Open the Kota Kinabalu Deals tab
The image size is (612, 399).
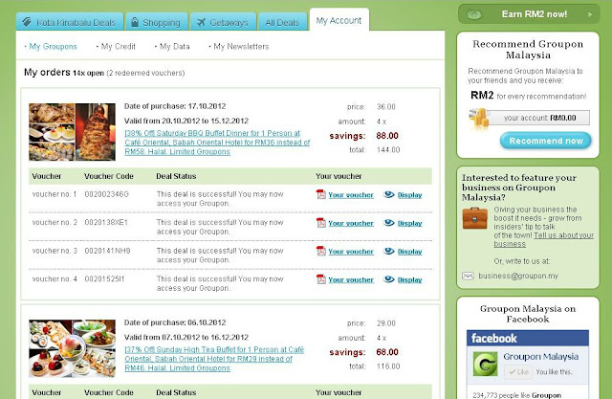[x=70, y=22]
